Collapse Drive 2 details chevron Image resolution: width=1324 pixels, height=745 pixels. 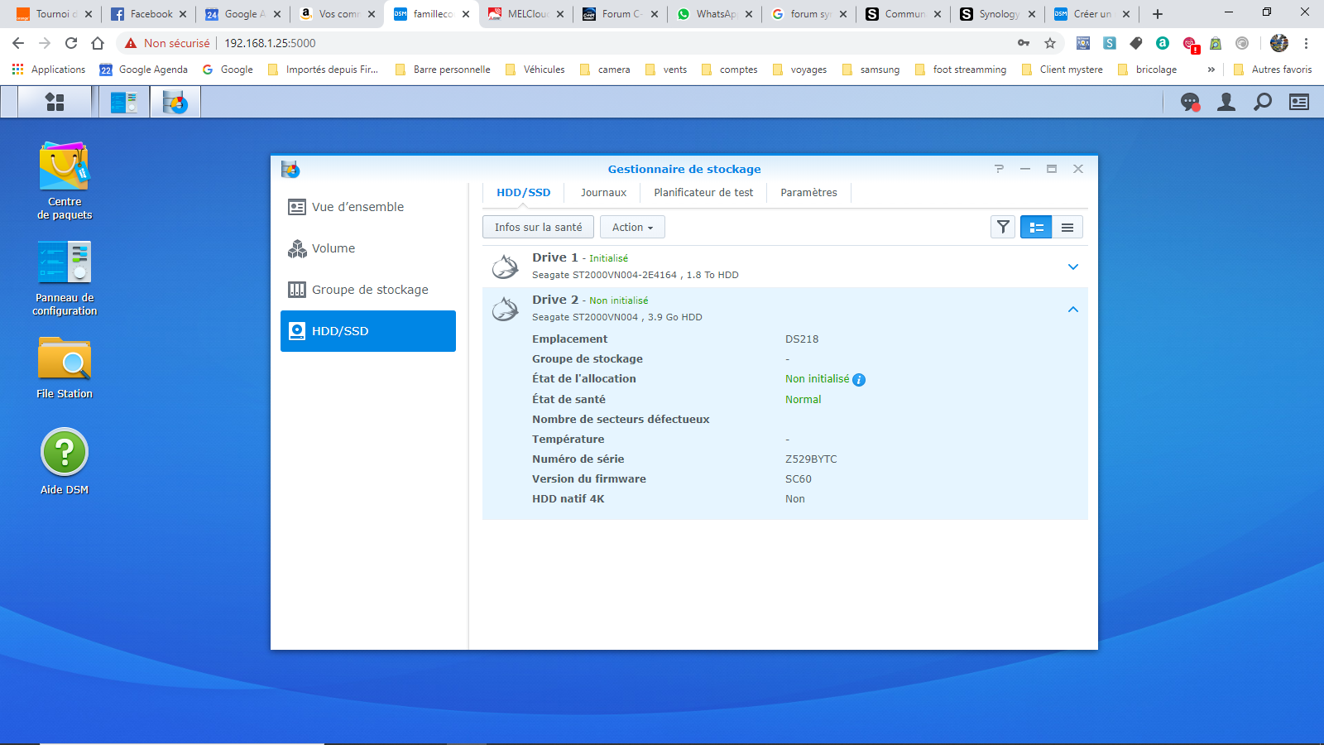coord(1073,309)
